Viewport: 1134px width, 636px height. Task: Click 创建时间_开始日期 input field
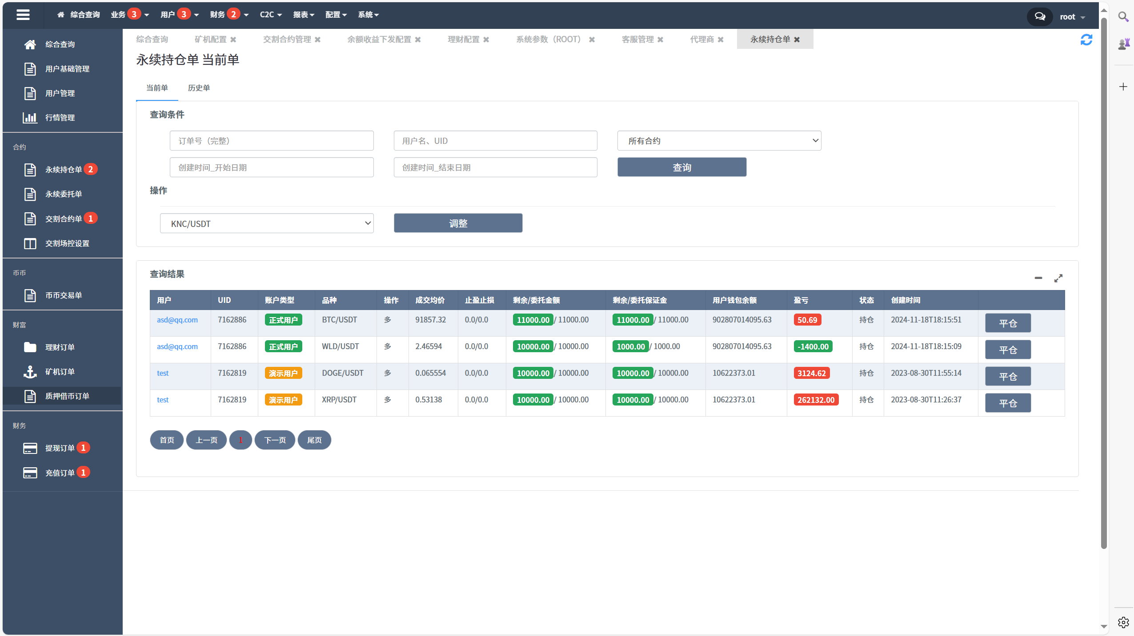click(x=271, y=167)
